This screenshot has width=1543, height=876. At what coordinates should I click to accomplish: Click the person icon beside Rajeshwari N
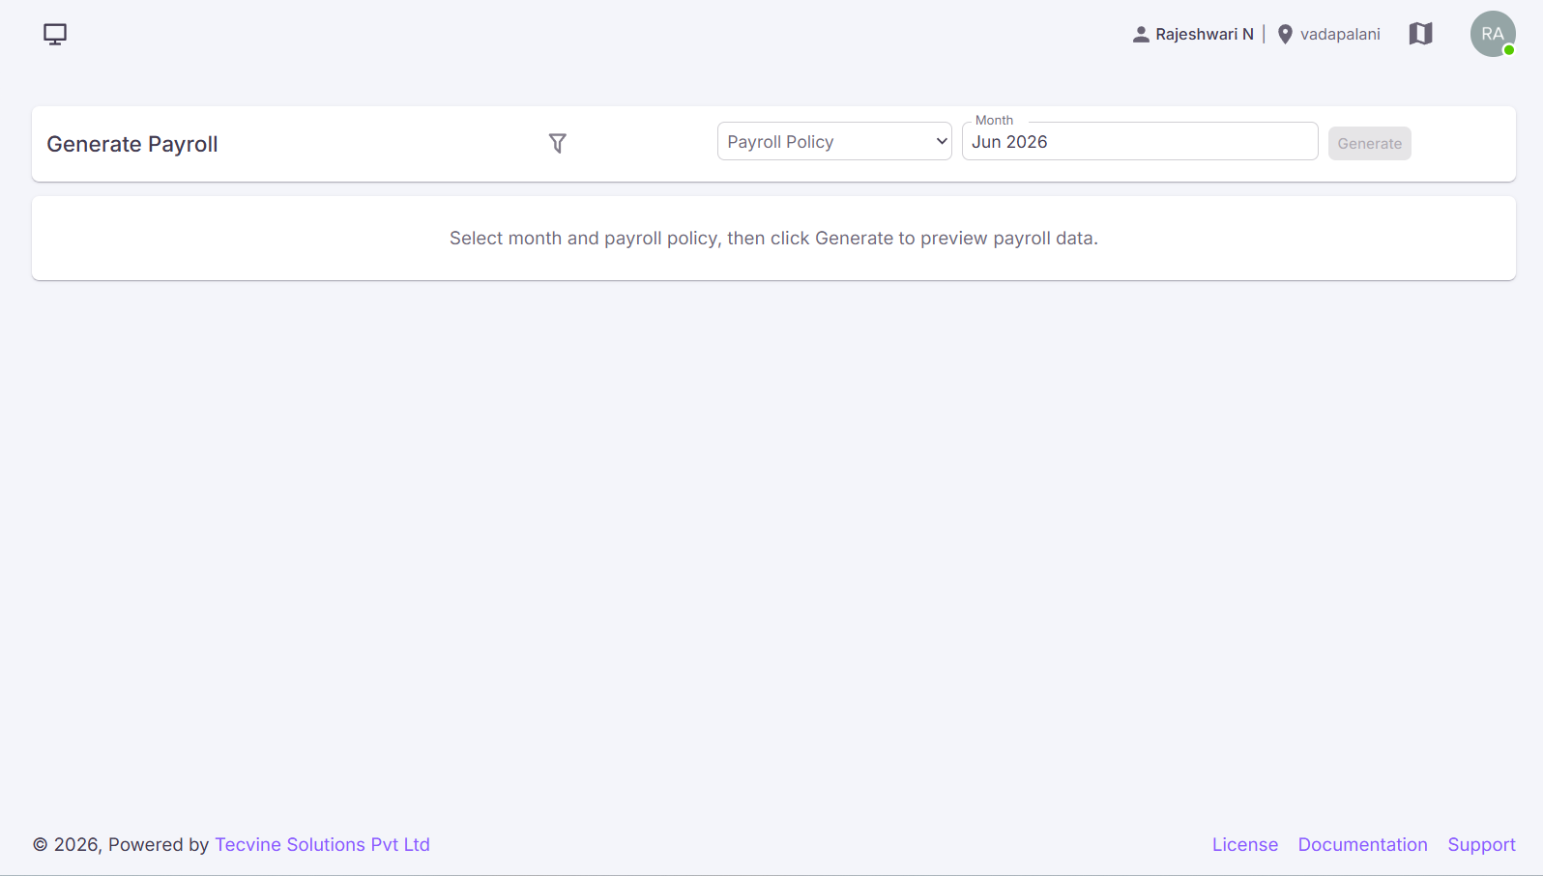coord(1141,35)
